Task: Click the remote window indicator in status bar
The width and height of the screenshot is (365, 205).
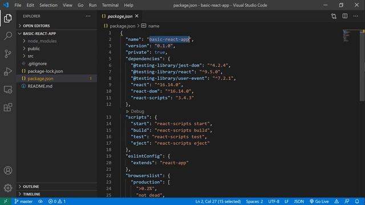Action: (5, 201)
